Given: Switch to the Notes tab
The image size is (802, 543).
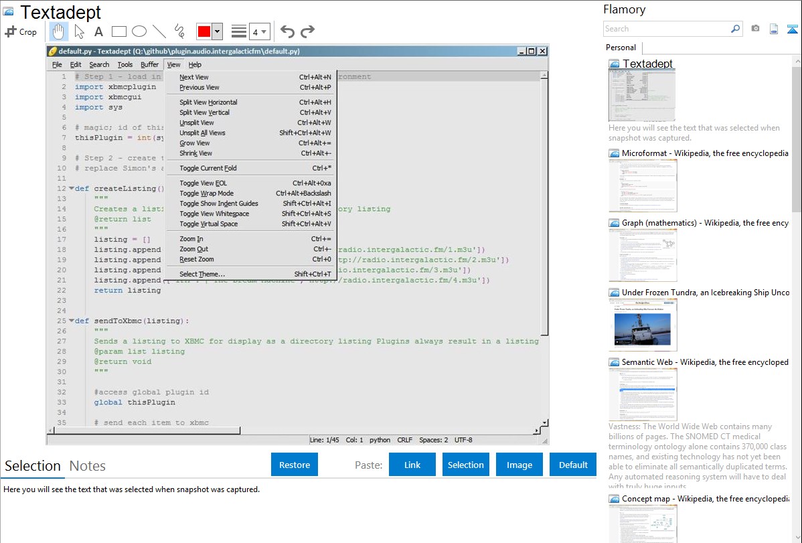Looking at the screenshot, I should point(88,466).
